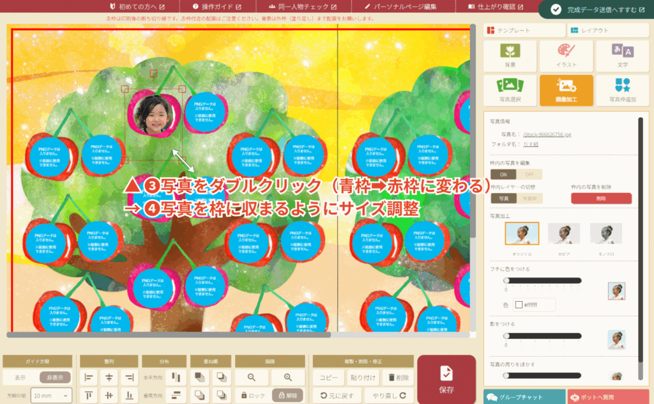Switch in-frame layer to 写真枠

[529, 198]
